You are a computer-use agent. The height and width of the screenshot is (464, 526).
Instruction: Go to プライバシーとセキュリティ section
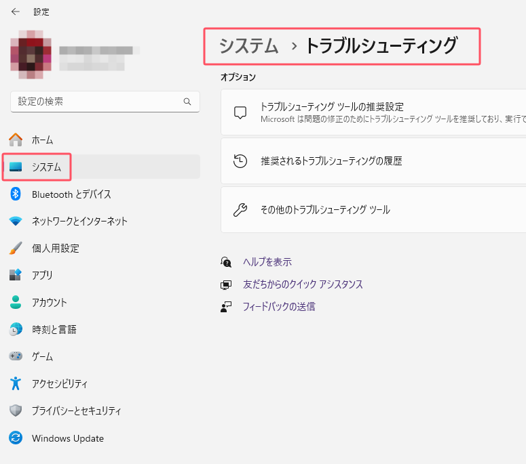(x=76, y=411)
